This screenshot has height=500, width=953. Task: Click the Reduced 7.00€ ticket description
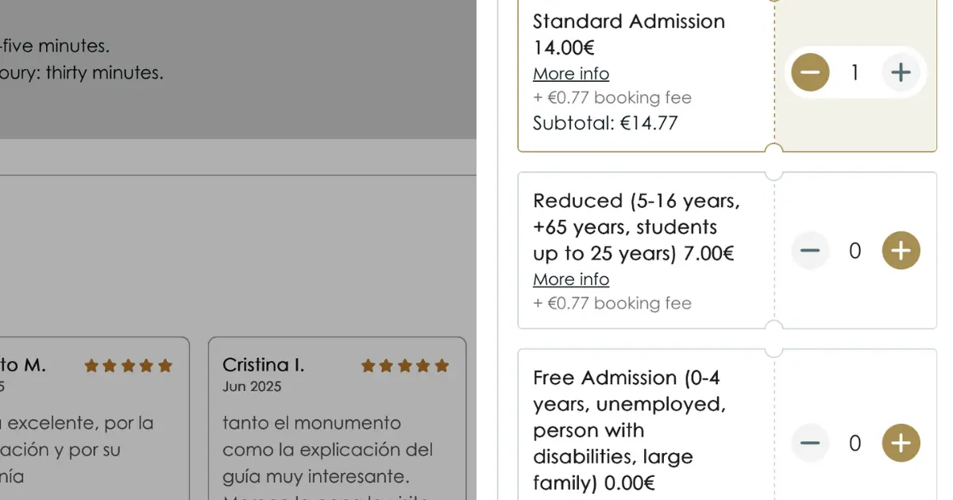(636, 227)
